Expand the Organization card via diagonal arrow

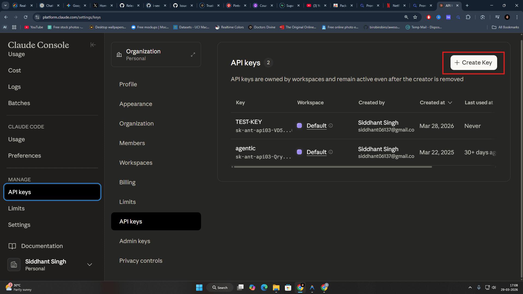coord(193,54)
